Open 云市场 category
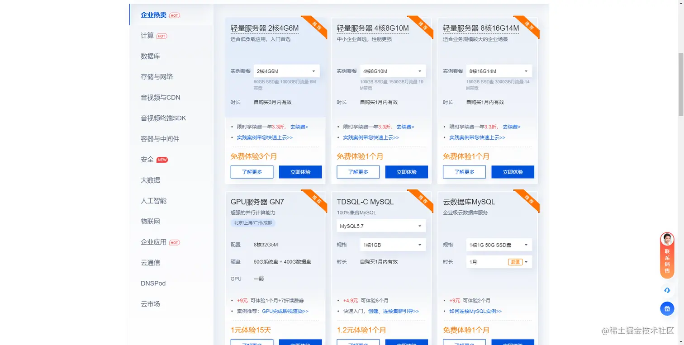Viewport: 684px width, 345px height. [x=150, y=304]
